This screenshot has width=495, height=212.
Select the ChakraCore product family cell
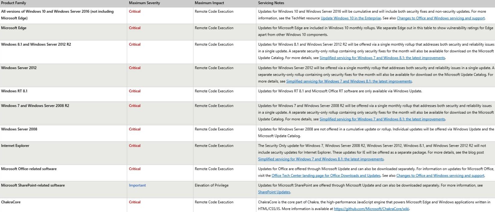[x=11, y=202]
